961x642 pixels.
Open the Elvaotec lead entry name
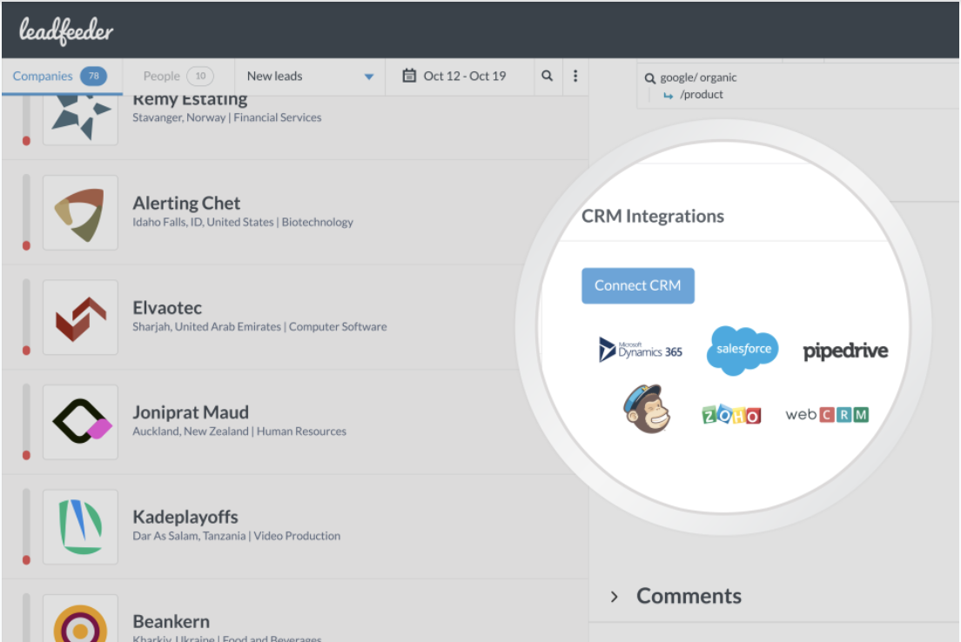pos(167,308)
